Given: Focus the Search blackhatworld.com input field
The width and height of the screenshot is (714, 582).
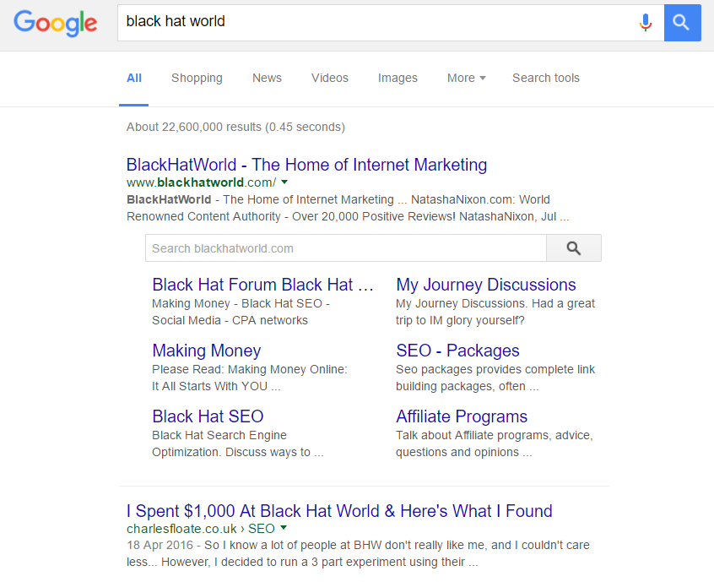Looking at the screenshot, I should coord(346,248).
